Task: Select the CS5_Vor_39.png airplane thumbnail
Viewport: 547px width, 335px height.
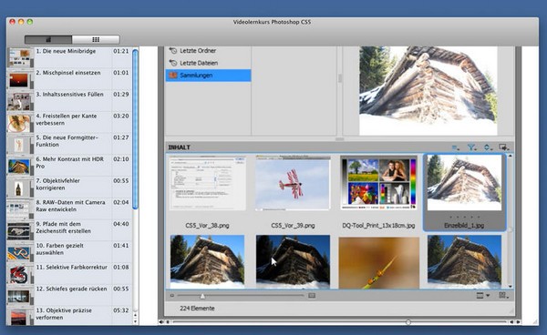Action: pos(293,183)
